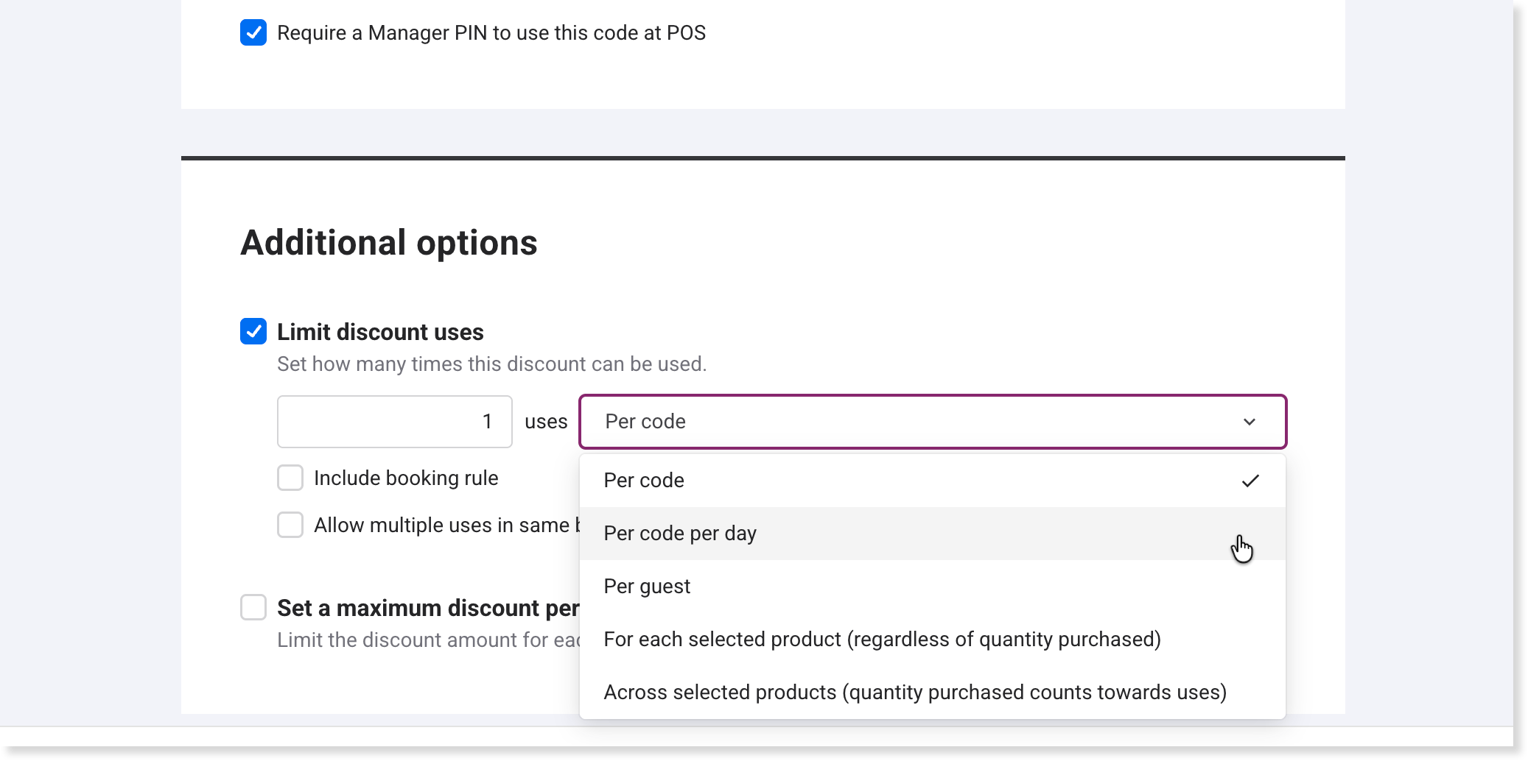Click the Additional options heading

click(x=389, y=243)
